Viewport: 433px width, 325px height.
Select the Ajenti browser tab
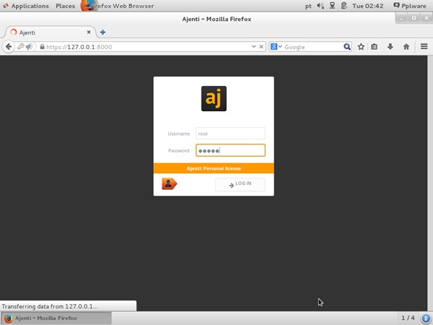[x=51, y=32]
